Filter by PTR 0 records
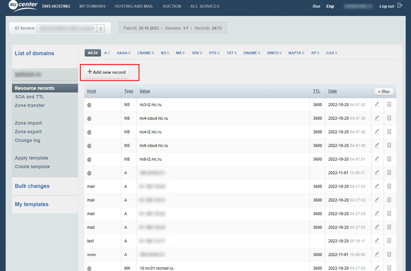Screen dimensions: 411x271 pyautogui.click(x=214, y=53)
